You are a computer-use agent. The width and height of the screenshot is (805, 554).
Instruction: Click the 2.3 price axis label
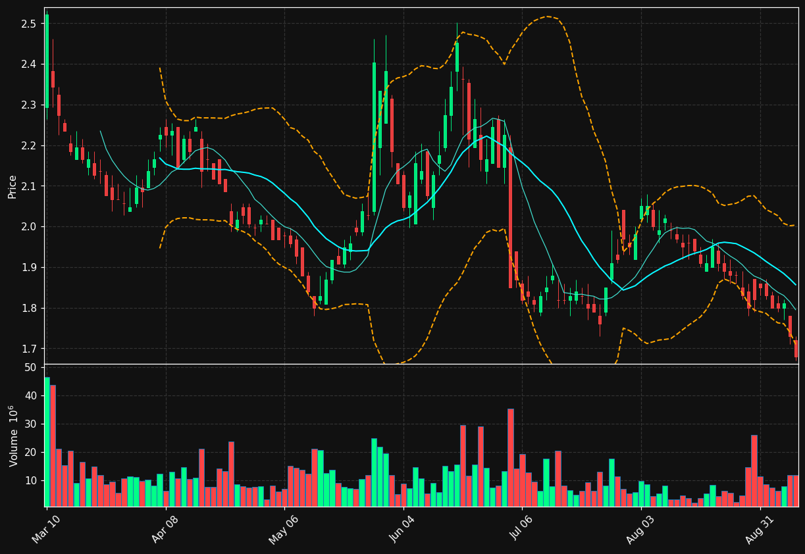(x=30, y=105)
